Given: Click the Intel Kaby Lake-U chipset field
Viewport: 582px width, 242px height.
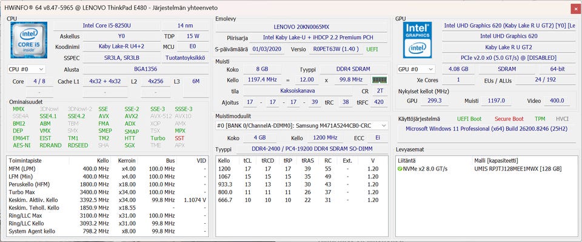Looking at the screenshot, I should (318, 38).
